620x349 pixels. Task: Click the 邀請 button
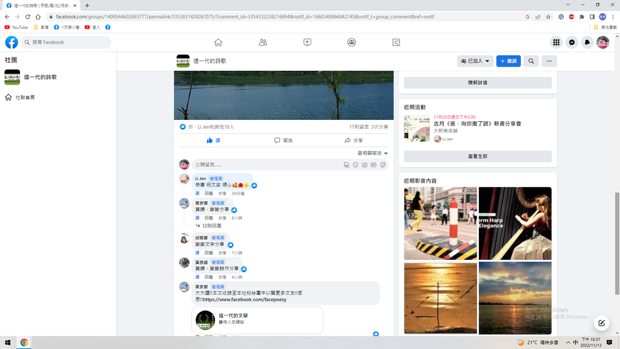click(x=508, y=61)
